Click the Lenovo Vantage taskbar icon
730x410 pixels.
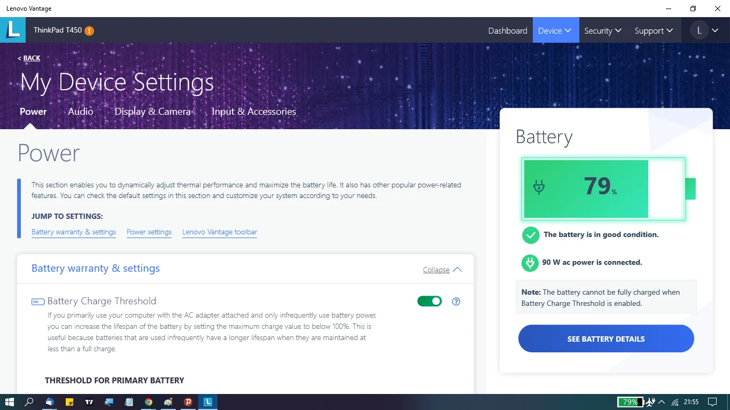[208, 402]
